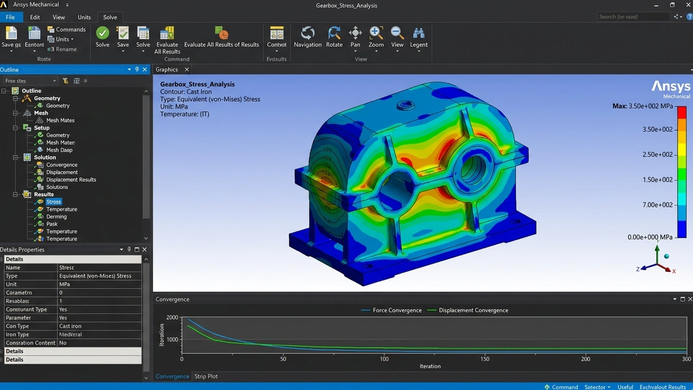Select the Convergence tab at the bottom
Image resolution: width=693 pixels, height=390 pixels.
tap(172, 377)
